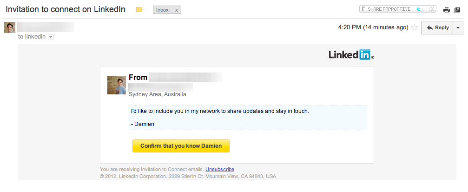
Task: Click the Rapportive 'r' logo icon
Action: point(363,9)
